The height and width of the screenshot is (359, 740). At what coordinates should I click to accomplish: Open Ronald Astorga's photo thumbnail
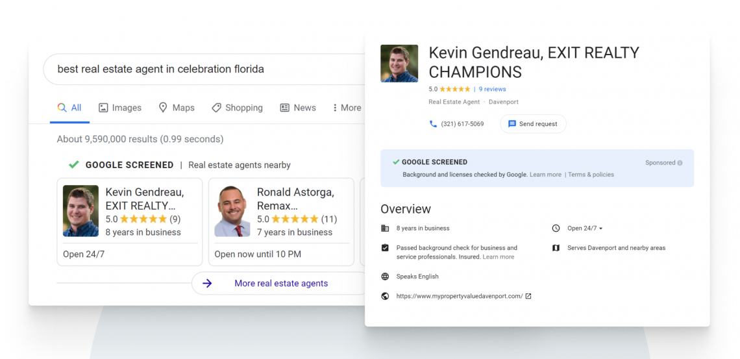(232, 211)
